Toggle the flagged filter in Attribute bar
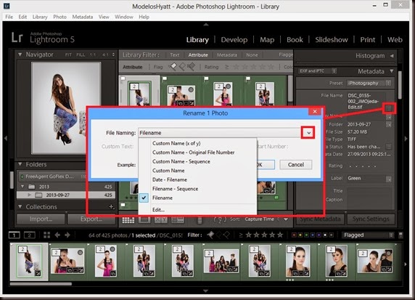Image resolution: width=415 pixels, height=300 pixels. click(173, 67)
